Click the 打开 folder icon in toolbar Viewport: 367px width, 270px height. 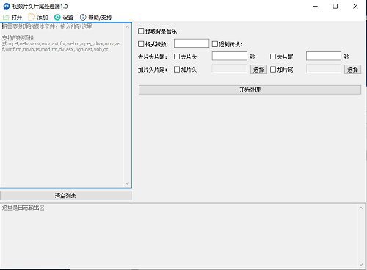(x=6, y=18)
